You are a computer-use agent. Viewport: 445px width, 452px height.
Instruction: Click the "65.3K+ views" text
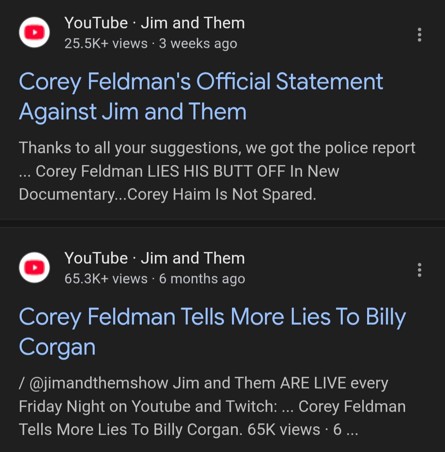106,279
